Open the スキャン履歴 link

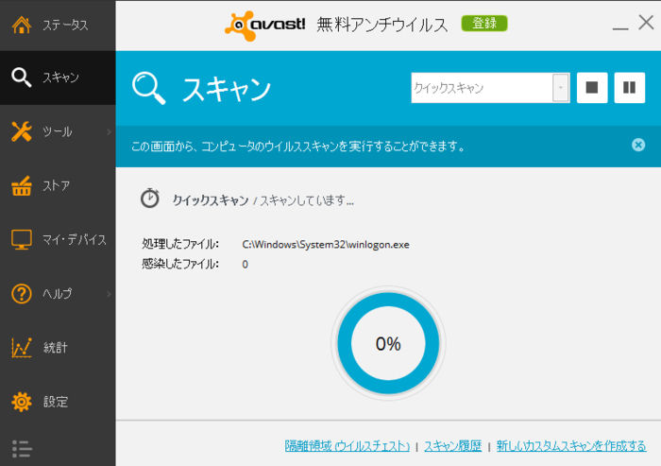(x=452, y=446)
